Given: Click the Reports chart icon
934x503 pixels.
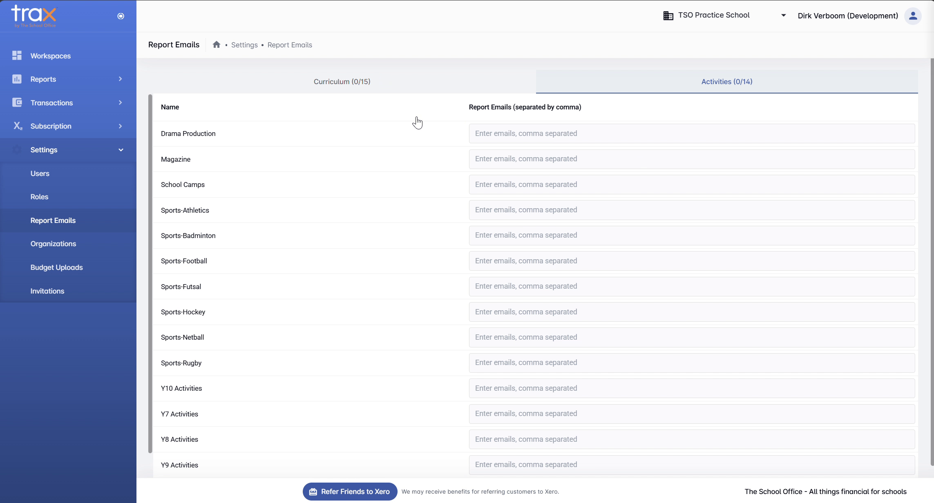Looking at the screenshot, I should pyautogui.click(x=17, y=79).
